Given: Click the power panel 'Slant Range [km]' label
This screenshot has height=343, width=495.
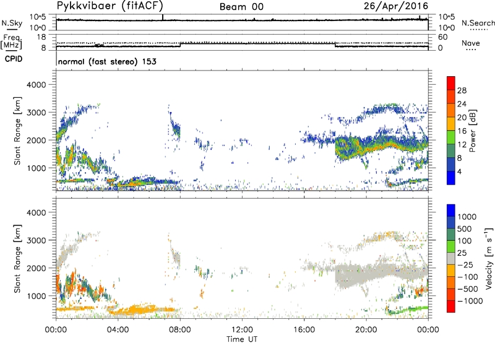Looking at the screenshot, I should point(17,131).
